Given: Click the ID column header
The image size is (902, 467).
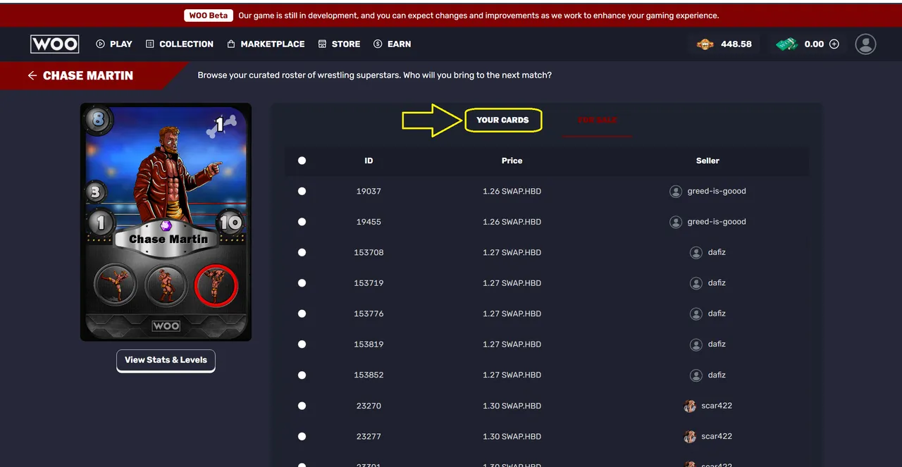Looking at the screenshot, I should click(x=369, y=161).
